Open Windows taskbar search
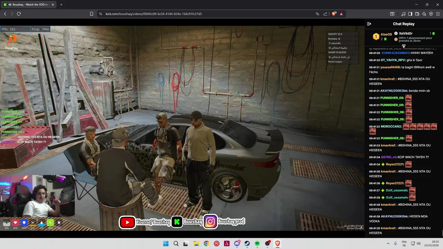443x249 pixels. [176, 243]
